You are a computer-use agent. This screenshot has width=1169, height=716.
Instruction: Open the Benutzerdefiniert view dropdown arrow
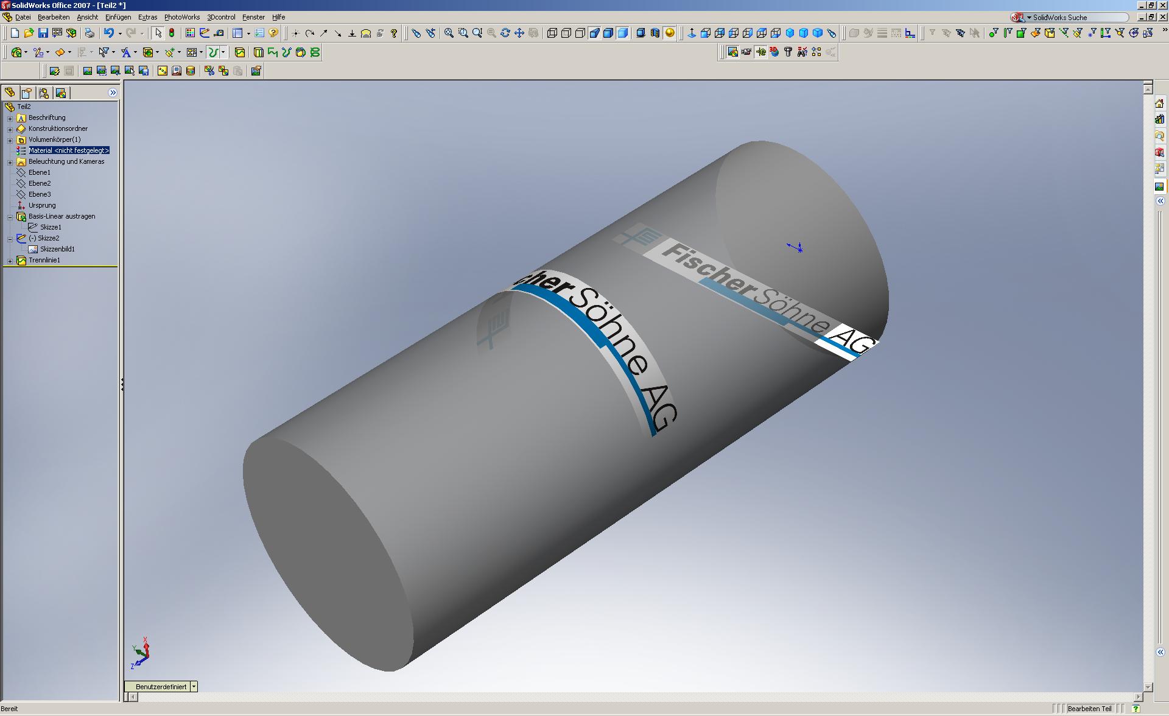pyautogui.click(x=194, y=686)
